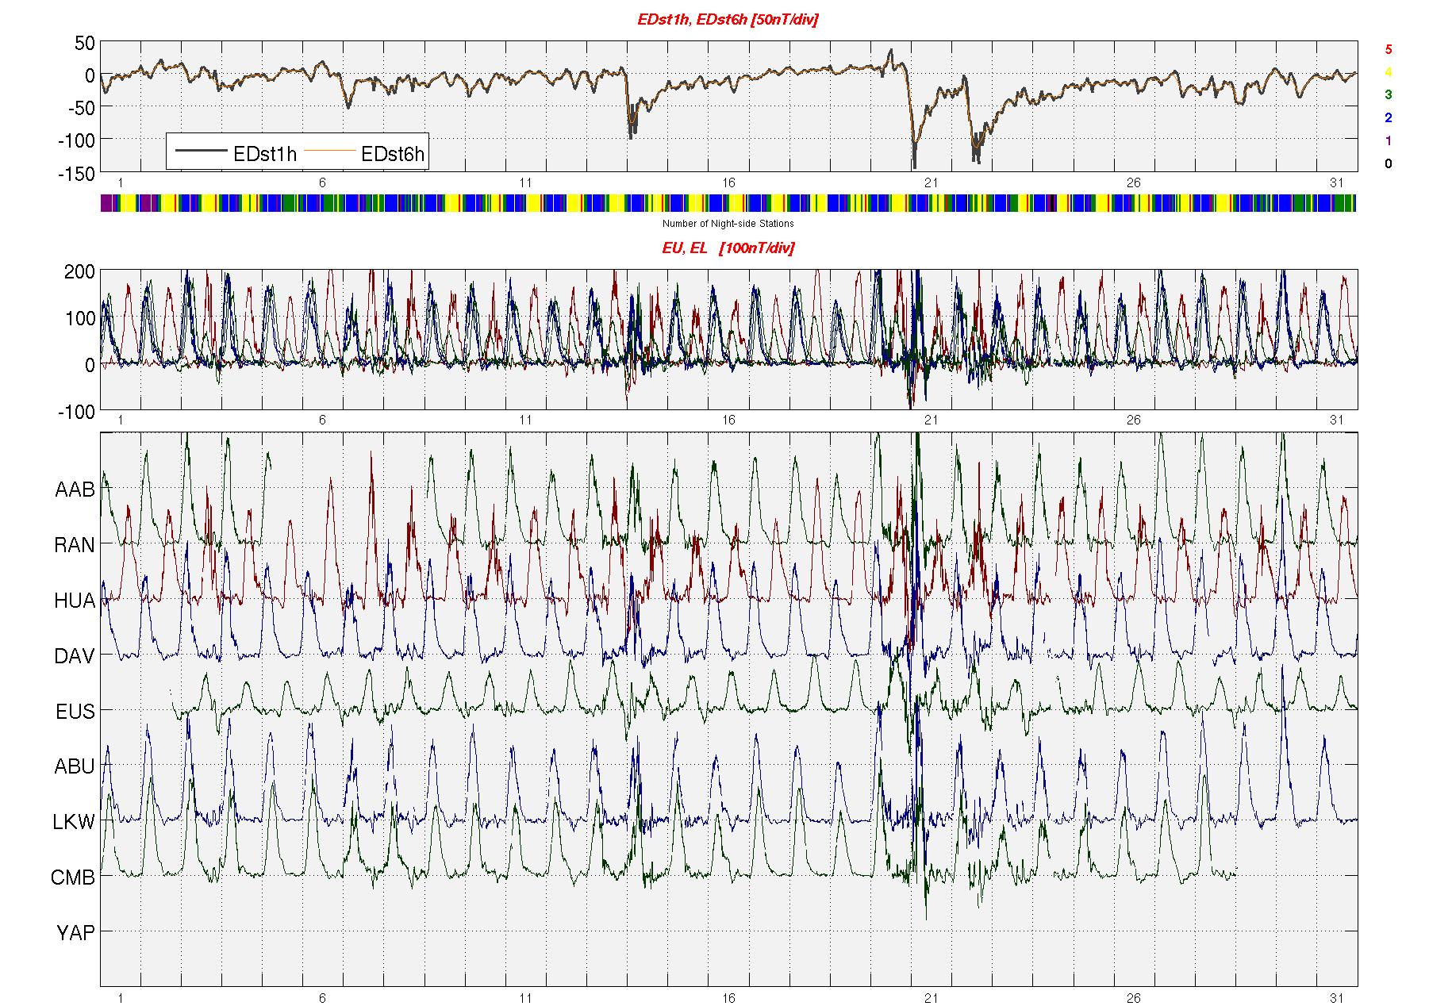Select the black 0 in station-count legend
This screenshot has width=1429, height=1006.
(x=1388, y=164)
